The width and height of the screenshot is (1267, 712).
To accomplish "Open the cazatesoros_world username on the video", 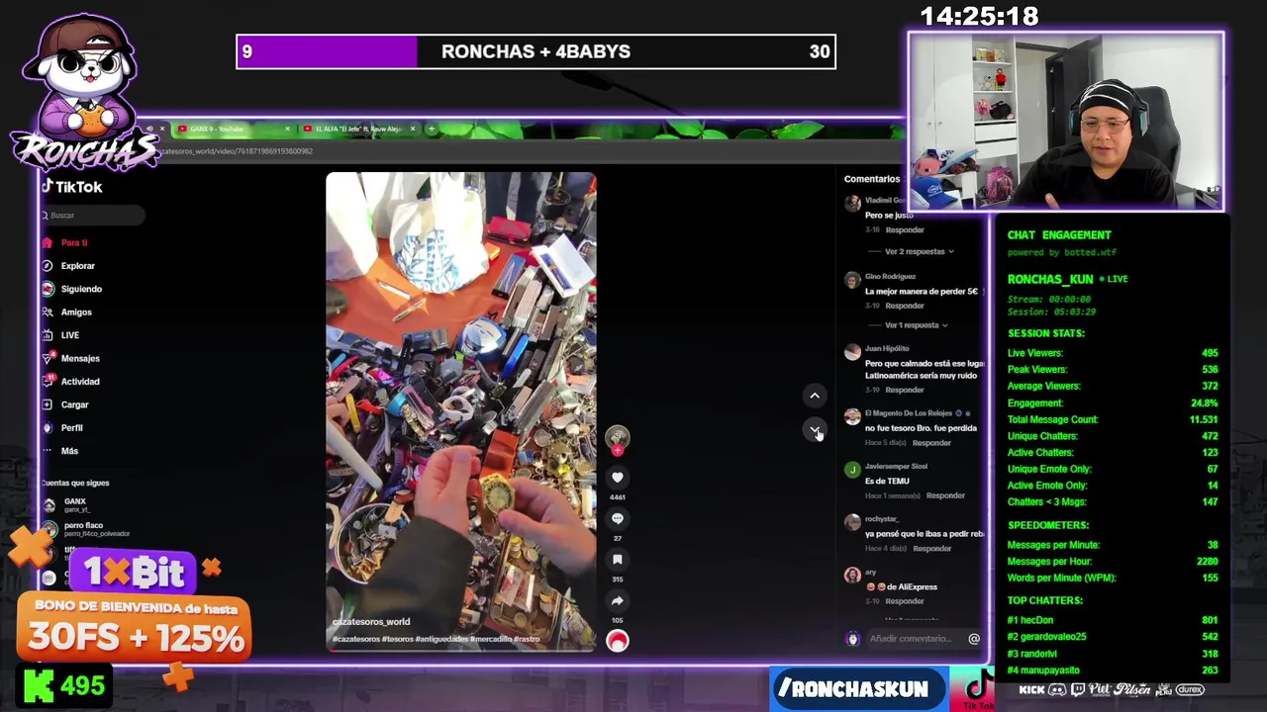I will [371, 622].
